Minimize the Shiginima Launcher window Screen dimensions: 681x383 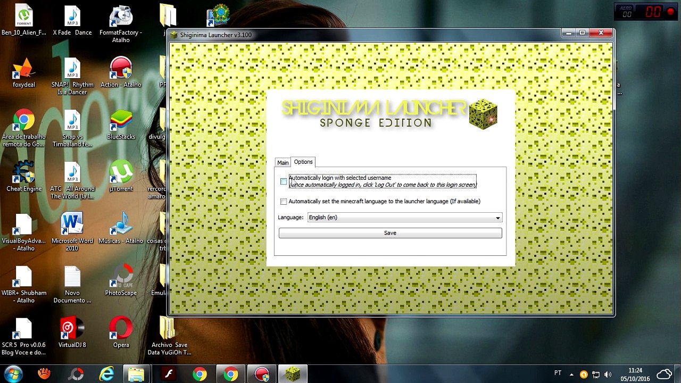coord(569,33)
